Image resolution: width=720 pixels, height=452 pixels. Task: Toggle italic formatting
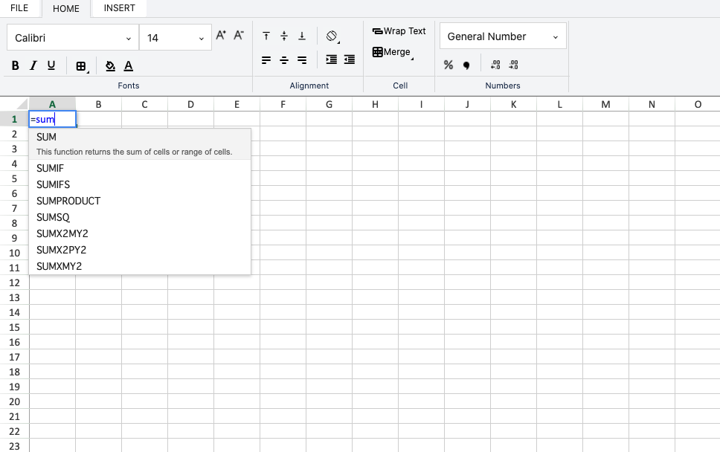click(33, 65)
